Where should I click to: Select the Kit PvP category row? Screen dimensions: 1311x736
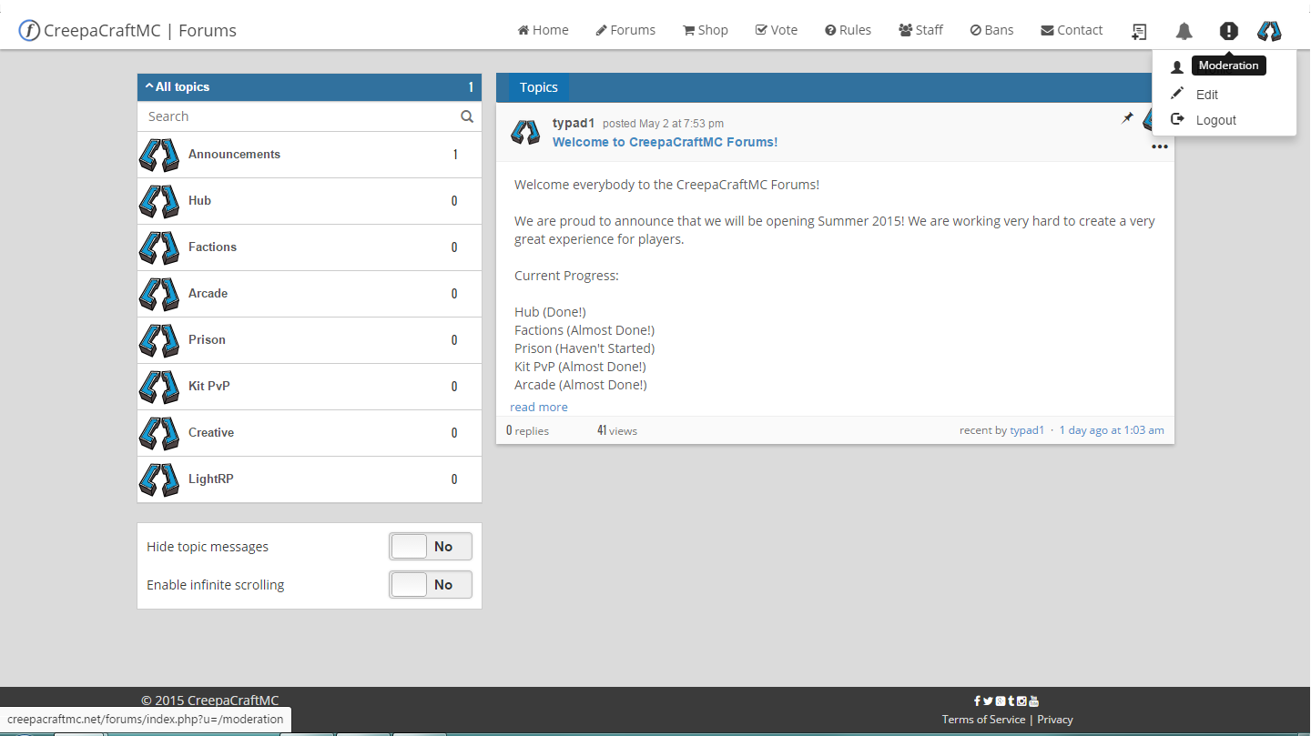click(310, 387)
